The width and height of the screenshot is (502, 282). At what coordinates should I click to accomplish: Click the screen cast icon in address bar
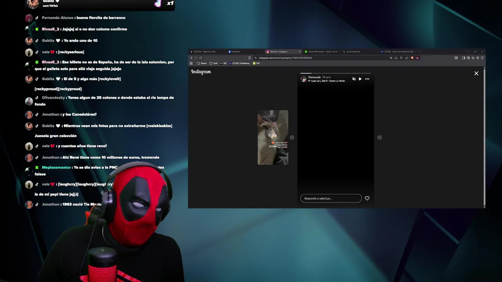coord(396,58)
